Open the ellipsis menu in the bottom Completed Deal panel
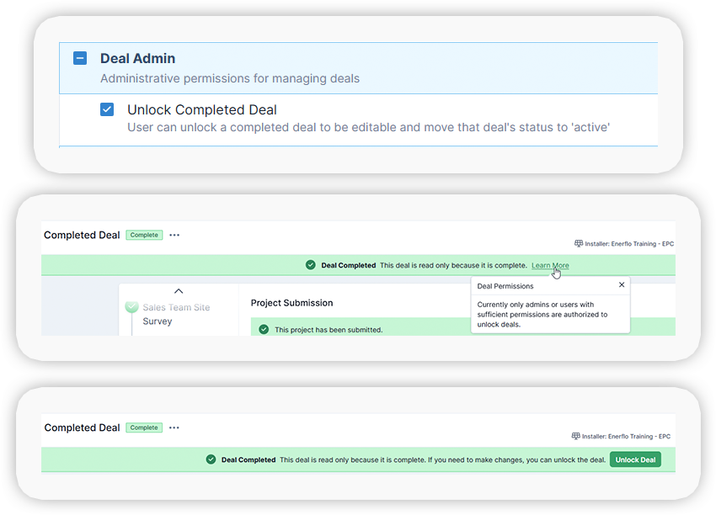The width and height of the screenshot is (716, 515). click(174, 427)
